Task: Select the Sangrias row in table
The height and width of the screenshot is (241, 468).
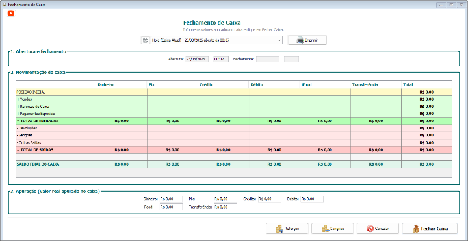Action: pyautogui.click(x=234, y=135)
